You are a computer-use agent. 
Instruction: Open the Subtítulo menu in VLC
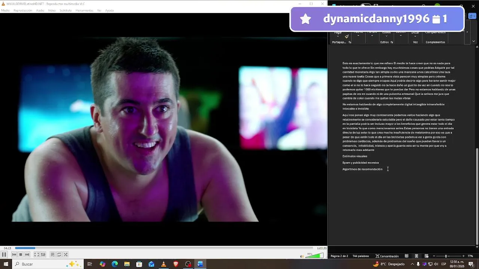pyautogui.click(x=65, y=10)
